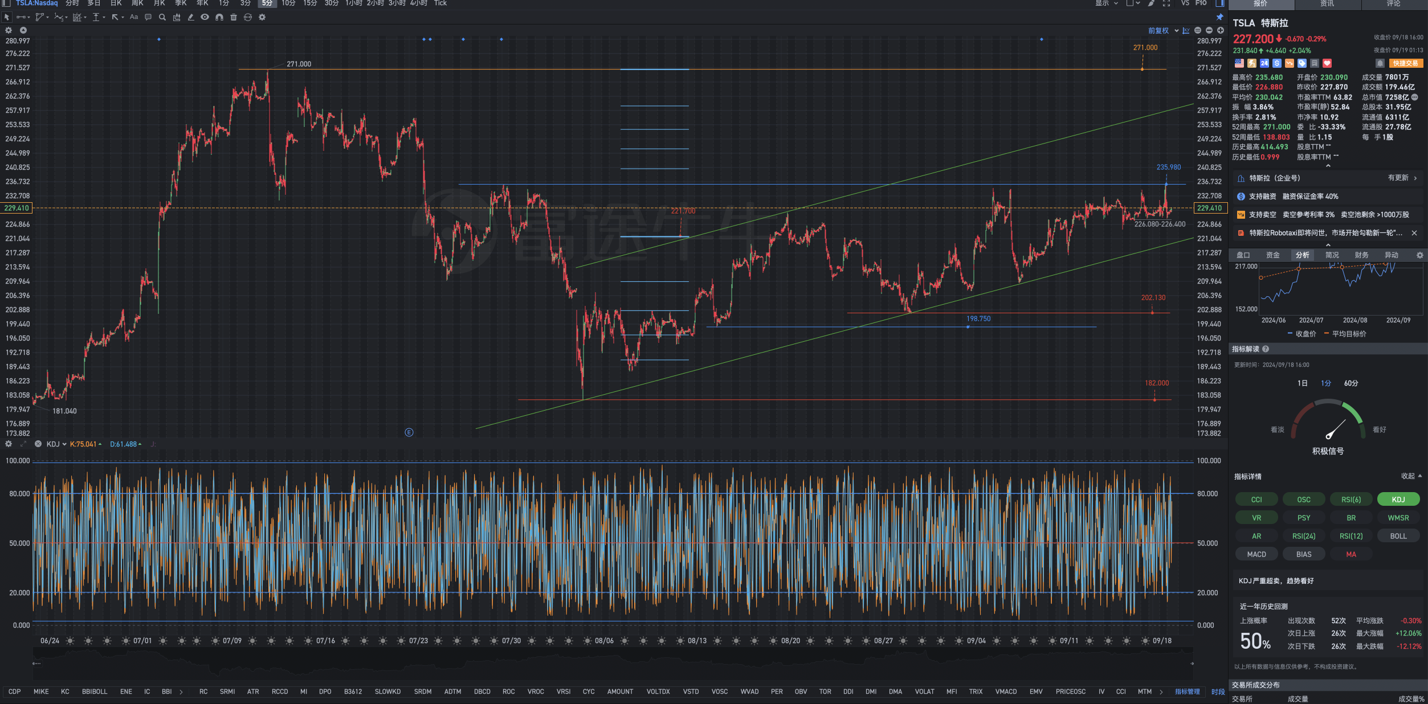The height and width of the screenshot is (704, 1428).
Task: Click the VS compare button
Action: 1185,3
